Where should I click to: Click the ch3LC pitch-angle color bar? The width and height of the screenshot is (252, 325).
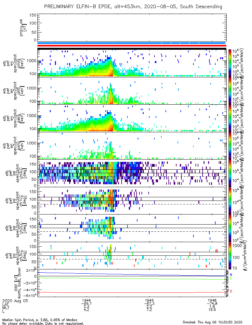[230, 255]
